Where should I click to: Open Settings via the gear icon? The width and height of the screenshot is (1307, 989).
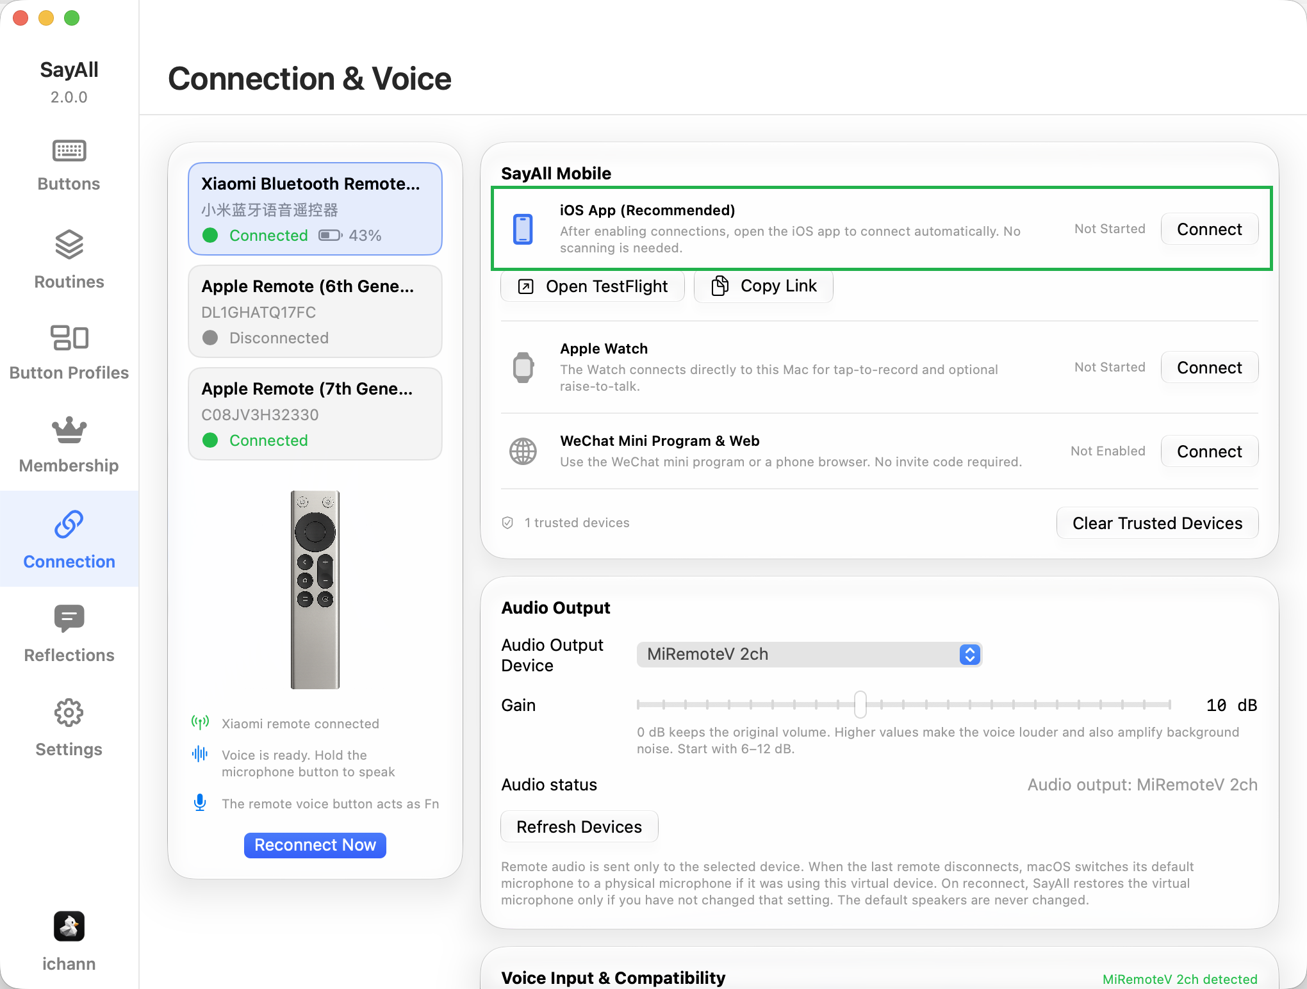(69, 713)
